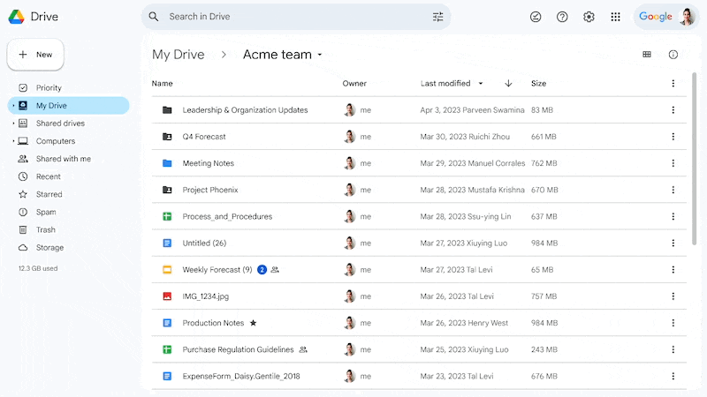Open the Google account avatar
This screenshot has width=707, height=397.
[688, 17]
